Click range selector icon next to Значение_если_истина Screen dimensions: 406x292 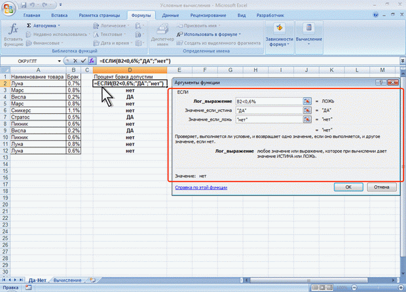(x=306, y=111)
